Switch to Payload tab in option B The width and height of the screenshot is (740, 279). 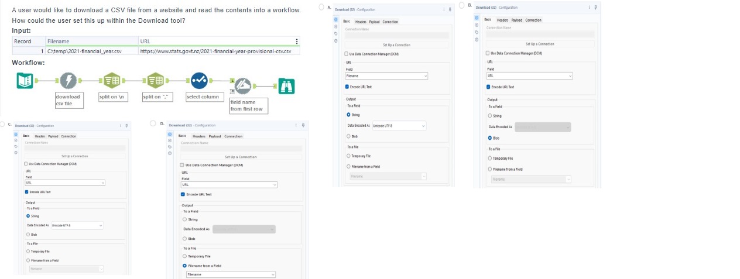point(517,20)
